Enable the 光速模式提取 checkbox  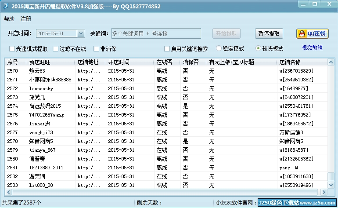point(12,49)
